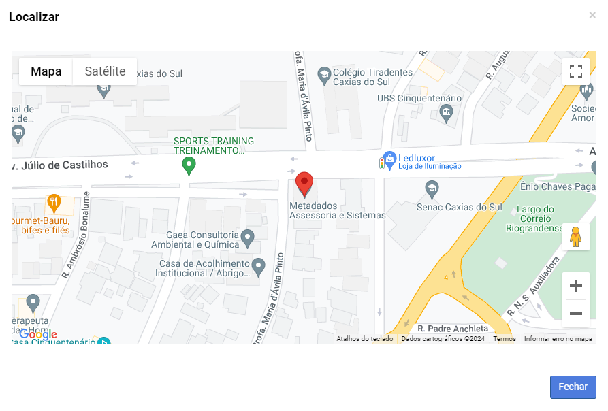Toggle fullscreen map view
This screenshot has width=608, height=411.
tap(576, 71)
